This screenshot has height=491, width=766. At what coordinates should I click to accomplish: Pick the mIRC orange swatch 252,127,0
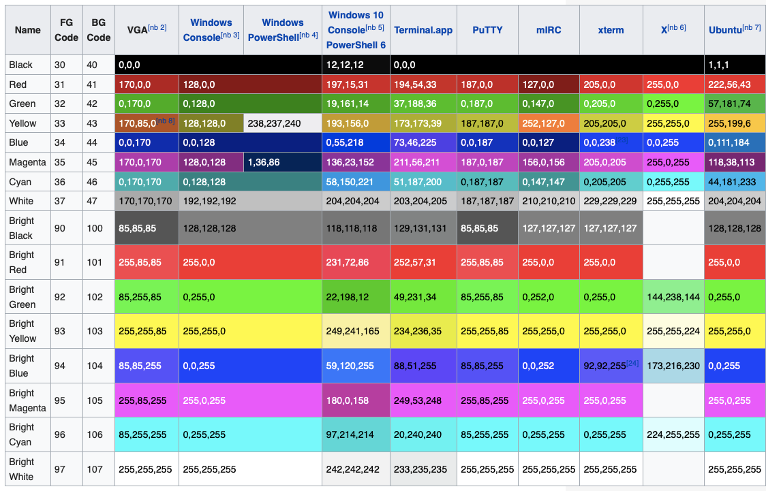(549, 123)
